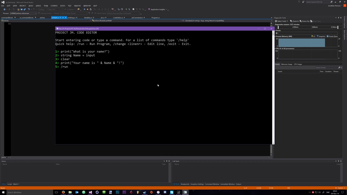Screen dimensions: 347x195
Task: Click the pause events icon under Events
Action: click(277, 33)
